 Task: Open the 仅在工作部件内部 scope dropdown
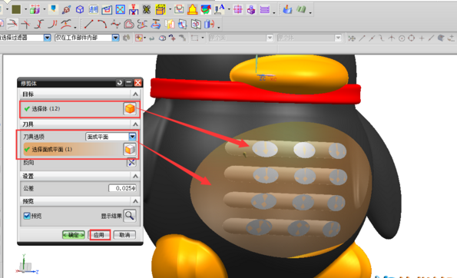tap(116, 38)
